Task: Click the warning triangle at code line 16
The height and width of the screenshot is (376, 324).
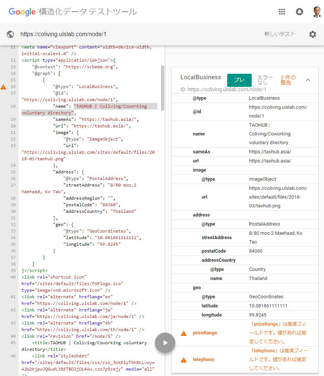Action: tap(3, 87)
